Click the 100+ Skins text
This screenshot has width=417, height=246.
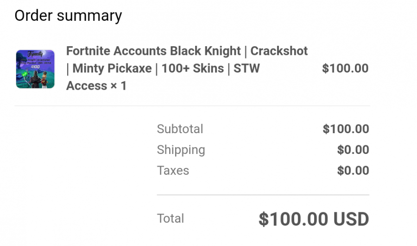pos(193,68)
